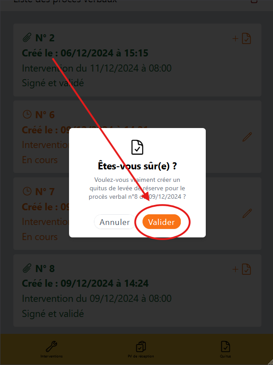Edit procès verbal N° 6 with pencil icon
Viewport: 273px width, 365px height.
pos(247,137)
